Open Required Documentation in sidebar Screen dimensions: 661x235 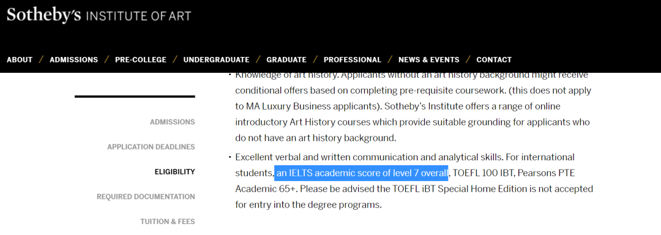[146, 196]
